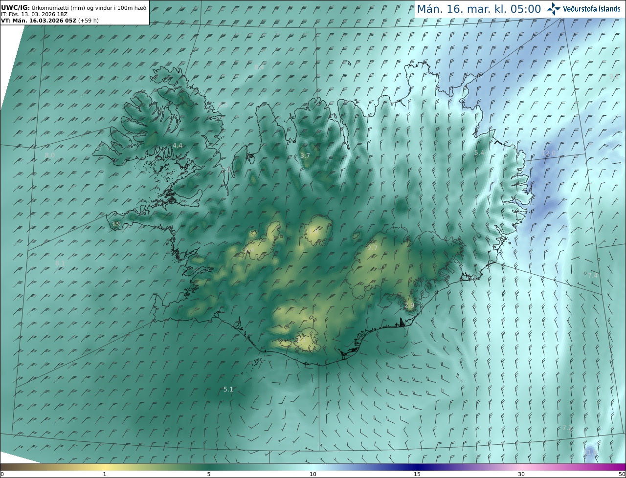Image resolution: width=626 pixels, height=478 pixels.
Task: Click the 8.0 value west of the Westfjords
Action: point(50,155)
